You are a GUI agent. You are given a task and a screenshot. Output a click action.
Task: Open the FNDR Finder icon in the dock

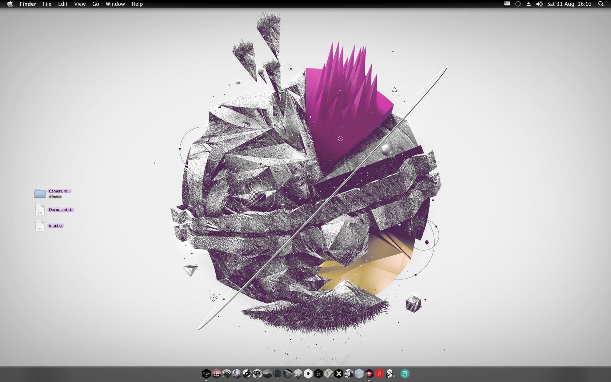[206, 374]
